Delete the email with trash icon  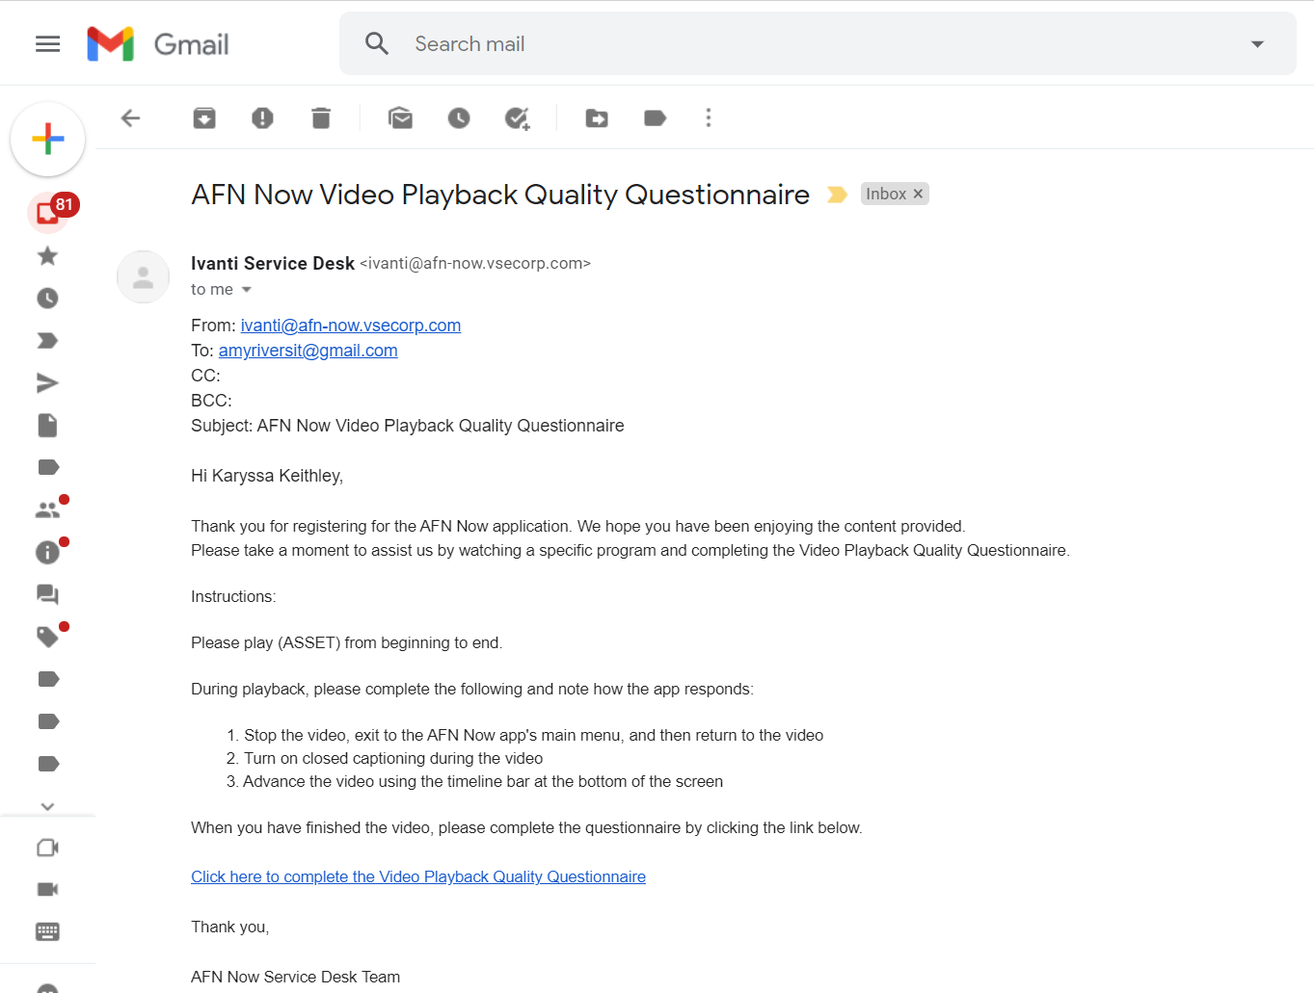[x=321, y=118]
